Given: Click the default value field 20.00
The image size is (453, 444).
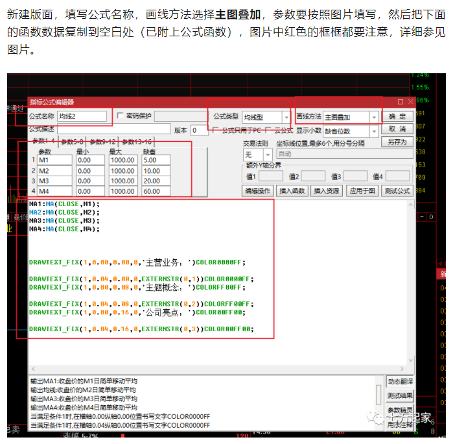Looking at the screenshot, I should (156, 181).
